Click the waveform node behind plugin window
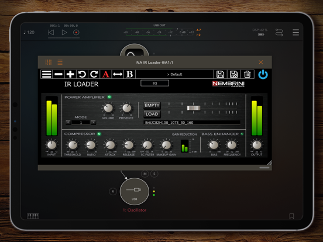The width and height of the screenshot is (323, 242). click(135, 50)
